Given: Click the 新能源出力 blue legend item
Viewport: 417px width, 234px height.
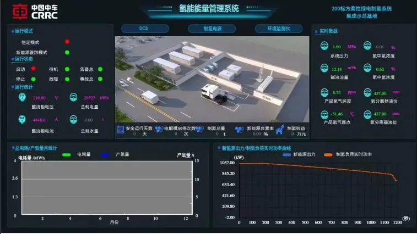Looking at the screenshot, I should click(286, 154).
